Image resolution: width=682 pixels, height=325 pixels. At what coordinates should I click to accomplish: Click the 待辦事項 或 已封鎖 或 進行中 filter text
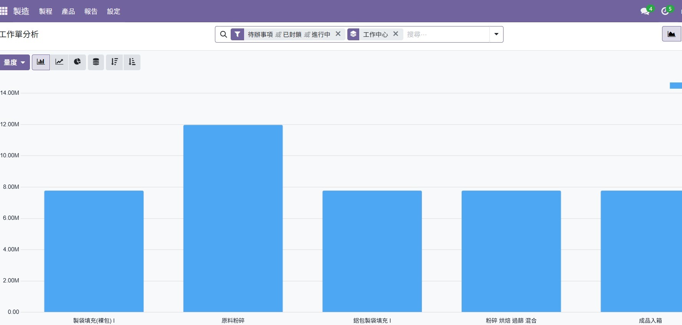coord(289,35)
